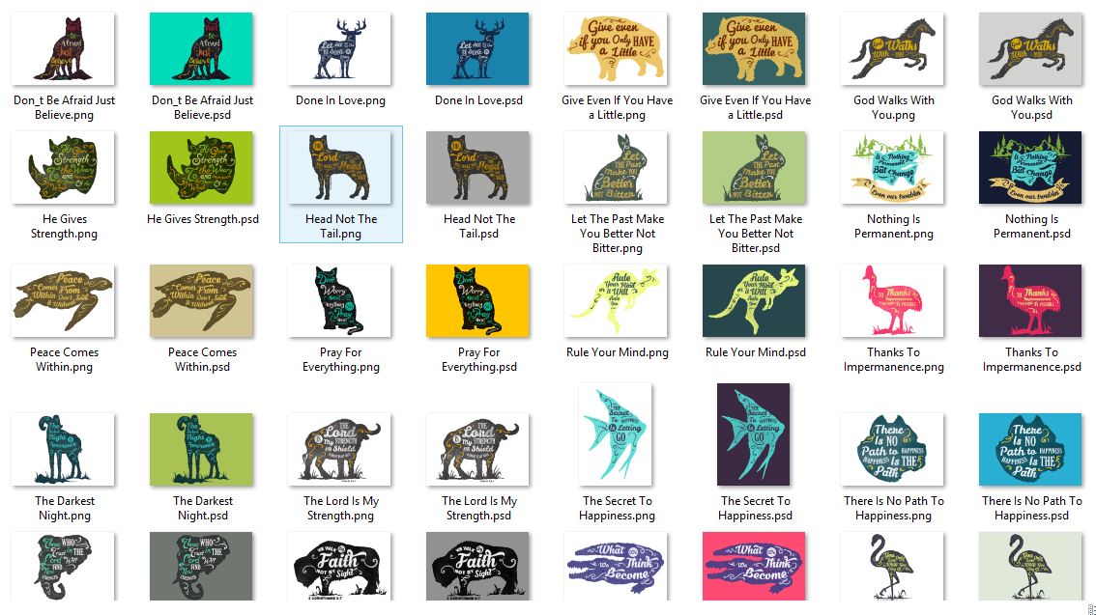The image size is (1096, 615).
Task: Click the Thanks To Impermanence.psd thumbnail
Action: [x=1031, y=301]
